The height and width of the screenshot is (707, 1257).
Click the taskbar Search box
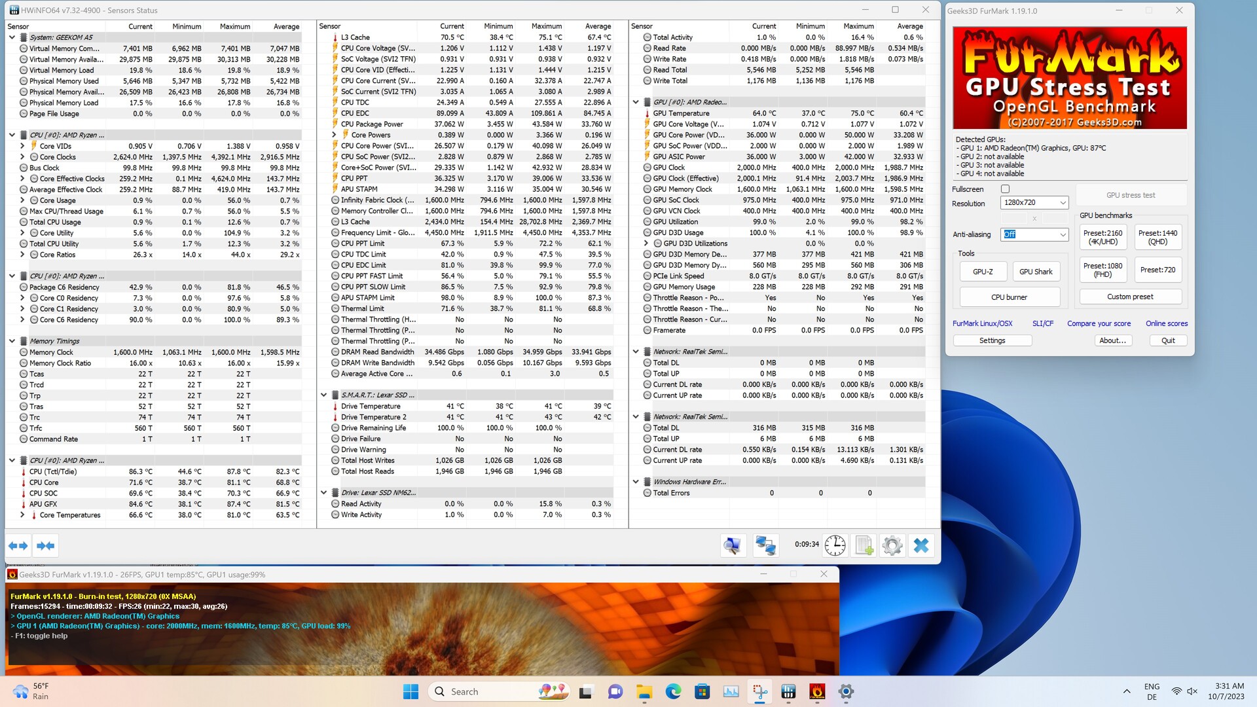(499, 691)
